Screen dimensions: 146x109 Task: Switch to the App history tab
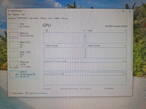34,18
